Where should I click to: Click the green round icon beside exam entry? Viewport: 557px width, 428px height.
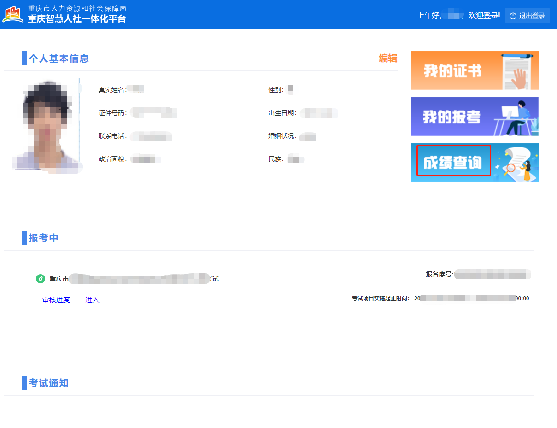click(41, 279)
